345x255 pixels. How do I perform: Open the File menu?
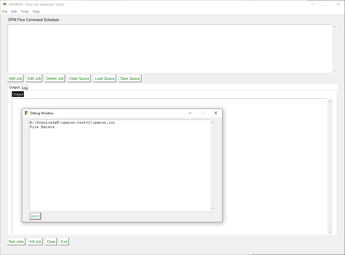pos(5,12)
